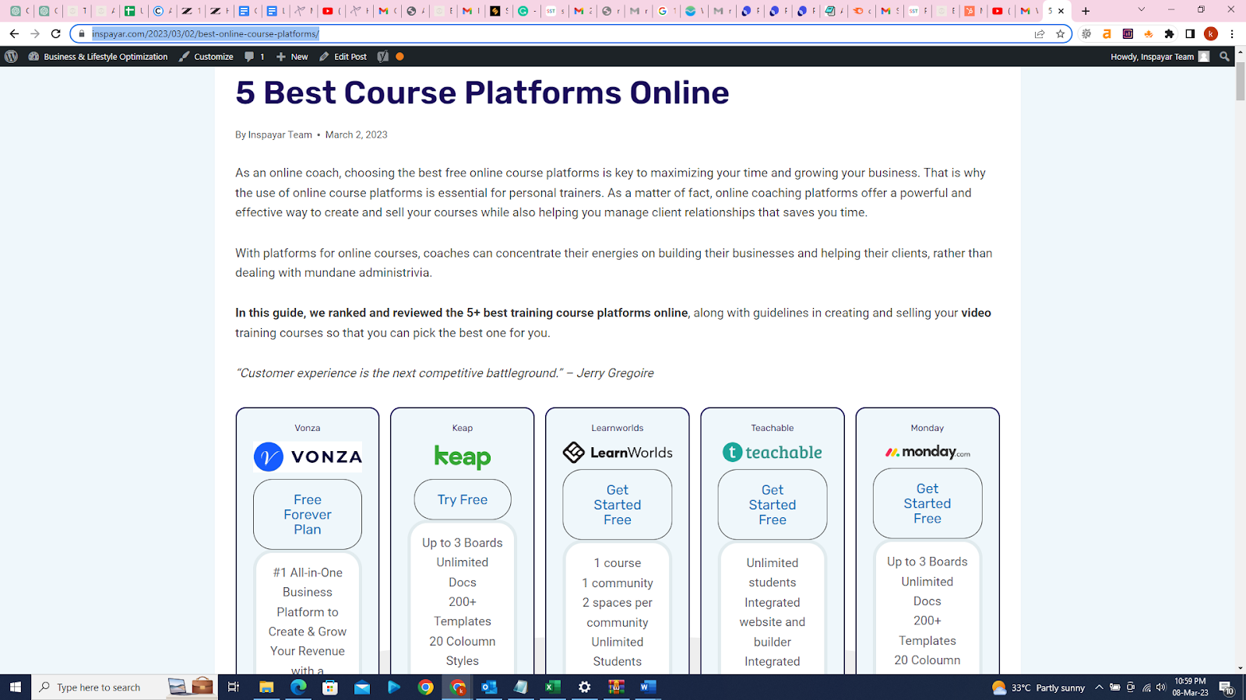This screenshot has width=1246, height=700.
Task: Click the Keap logo image
Action: tap(463, 457)
